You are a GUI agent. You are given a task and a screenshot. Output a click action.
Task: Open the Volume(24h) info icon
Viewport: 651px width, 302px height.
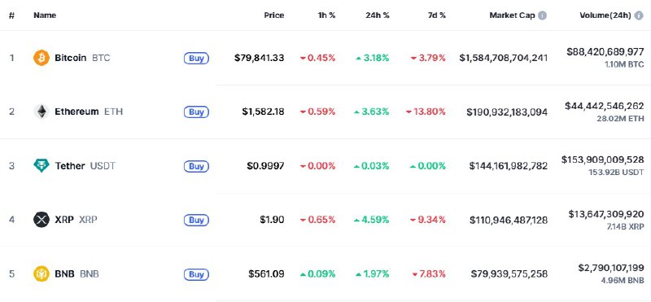pos(639,15)
